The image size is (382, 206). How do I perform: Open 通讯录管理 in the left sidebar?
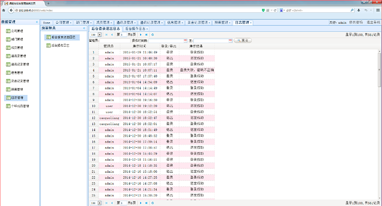pyautogui.click(x=16, y=56)
